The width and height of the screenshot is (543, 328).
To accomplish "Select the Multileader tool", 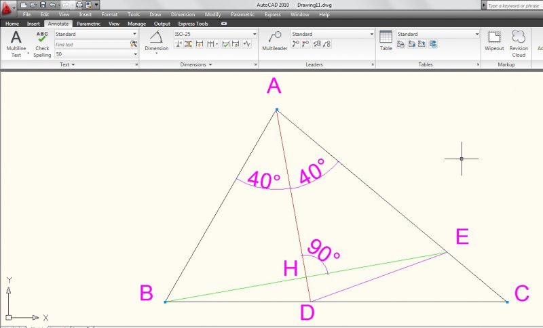I will (x=275, y=41).
